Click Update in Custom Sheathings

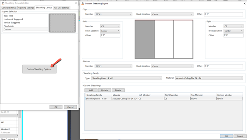(104, 90)
